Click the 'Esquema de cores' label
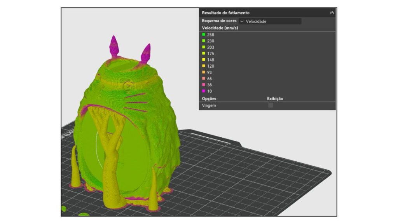Viewport: 398px width, 224px height. pyautogui.click(x=219, y=21)
